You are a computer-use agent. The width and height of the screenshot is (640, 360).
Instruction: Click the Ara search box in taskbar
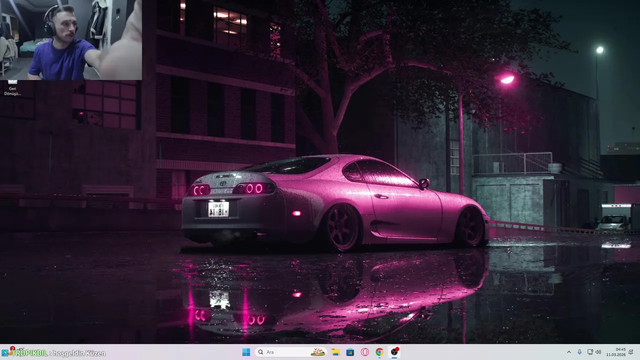coord(291,352)
